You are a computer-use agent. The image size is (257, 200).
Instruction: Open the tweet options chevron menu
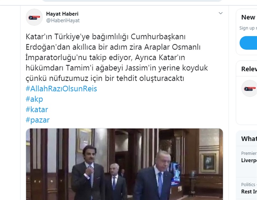point(221,13)
